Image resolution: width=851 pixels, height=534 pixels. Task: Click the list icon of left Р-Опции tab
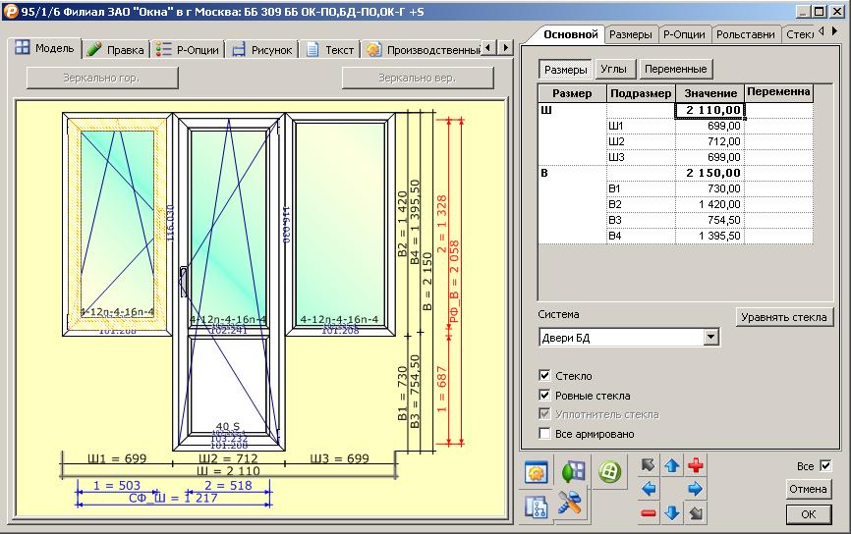click(x=163, y=50)
